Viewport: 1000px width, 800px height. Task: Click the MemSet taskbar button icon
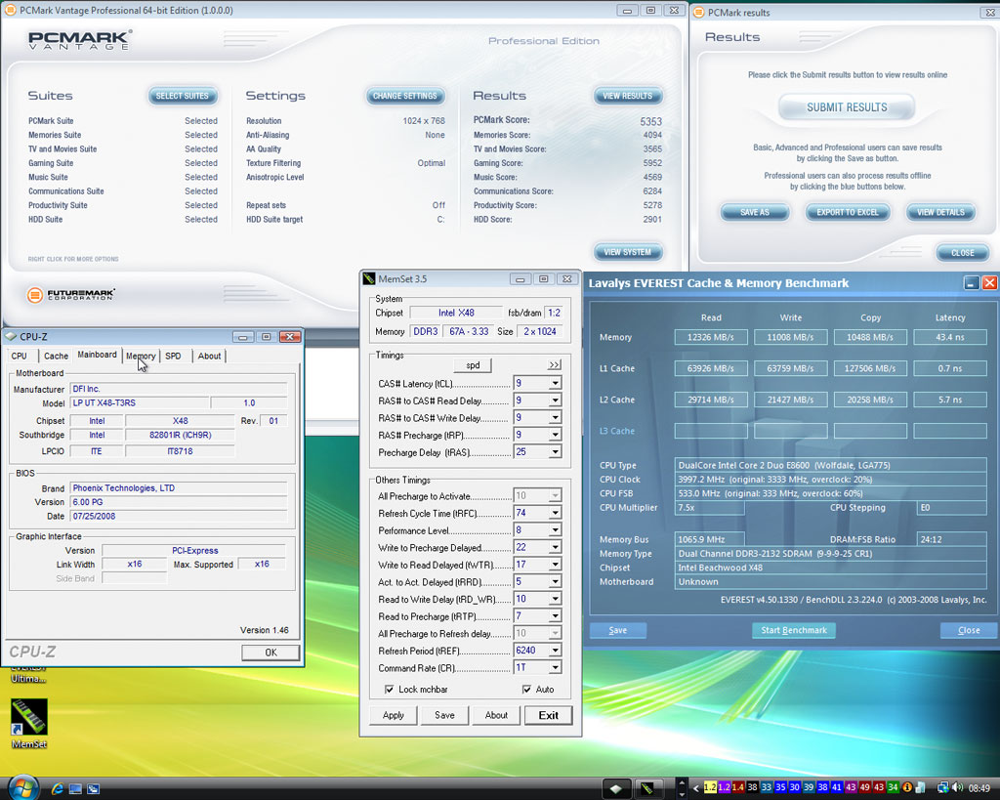pos(649,787)
